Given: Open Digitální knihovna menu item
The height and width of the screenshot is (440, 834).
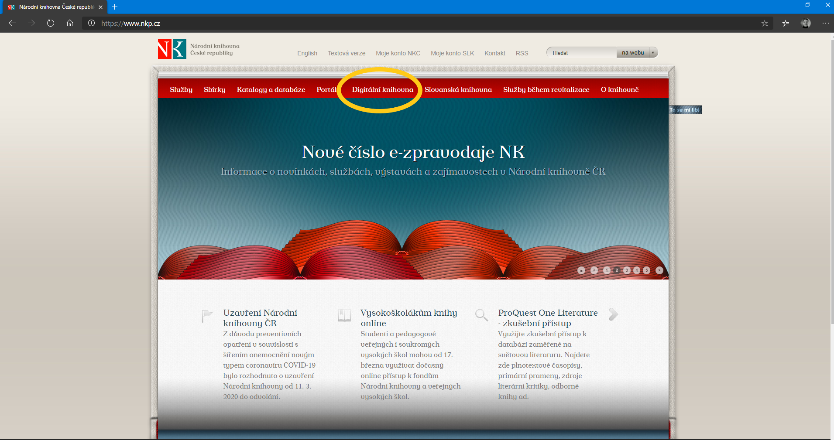Looking at the screenshot, I should (382, 89).
